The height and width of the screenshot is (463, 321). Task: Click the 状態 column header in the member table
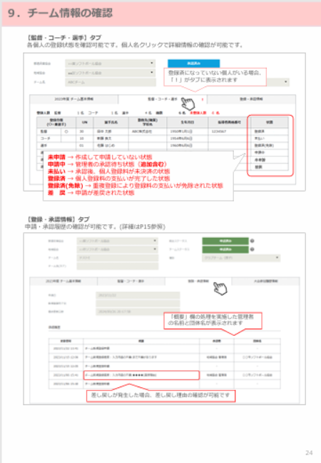[269, 122]
